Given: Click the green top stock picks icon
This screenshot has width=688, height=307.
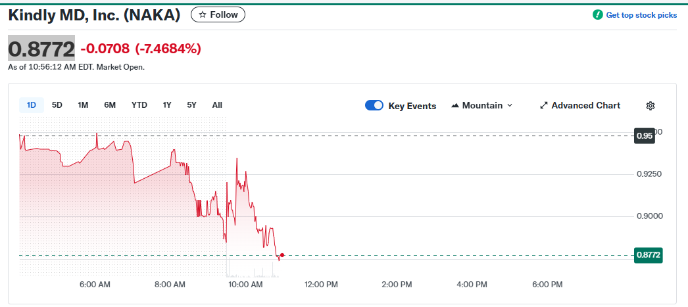Looking at the screenshot, I should coord(598,15).
